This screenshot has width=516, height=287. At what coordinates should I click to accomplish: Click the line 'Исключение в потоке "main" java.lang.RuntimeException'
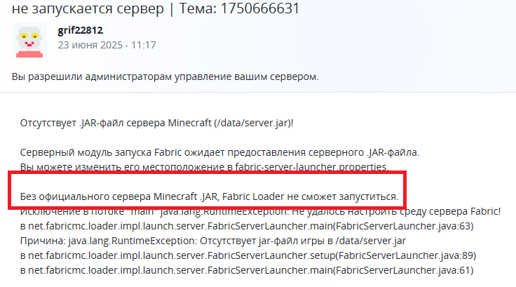tap(260, 211)
